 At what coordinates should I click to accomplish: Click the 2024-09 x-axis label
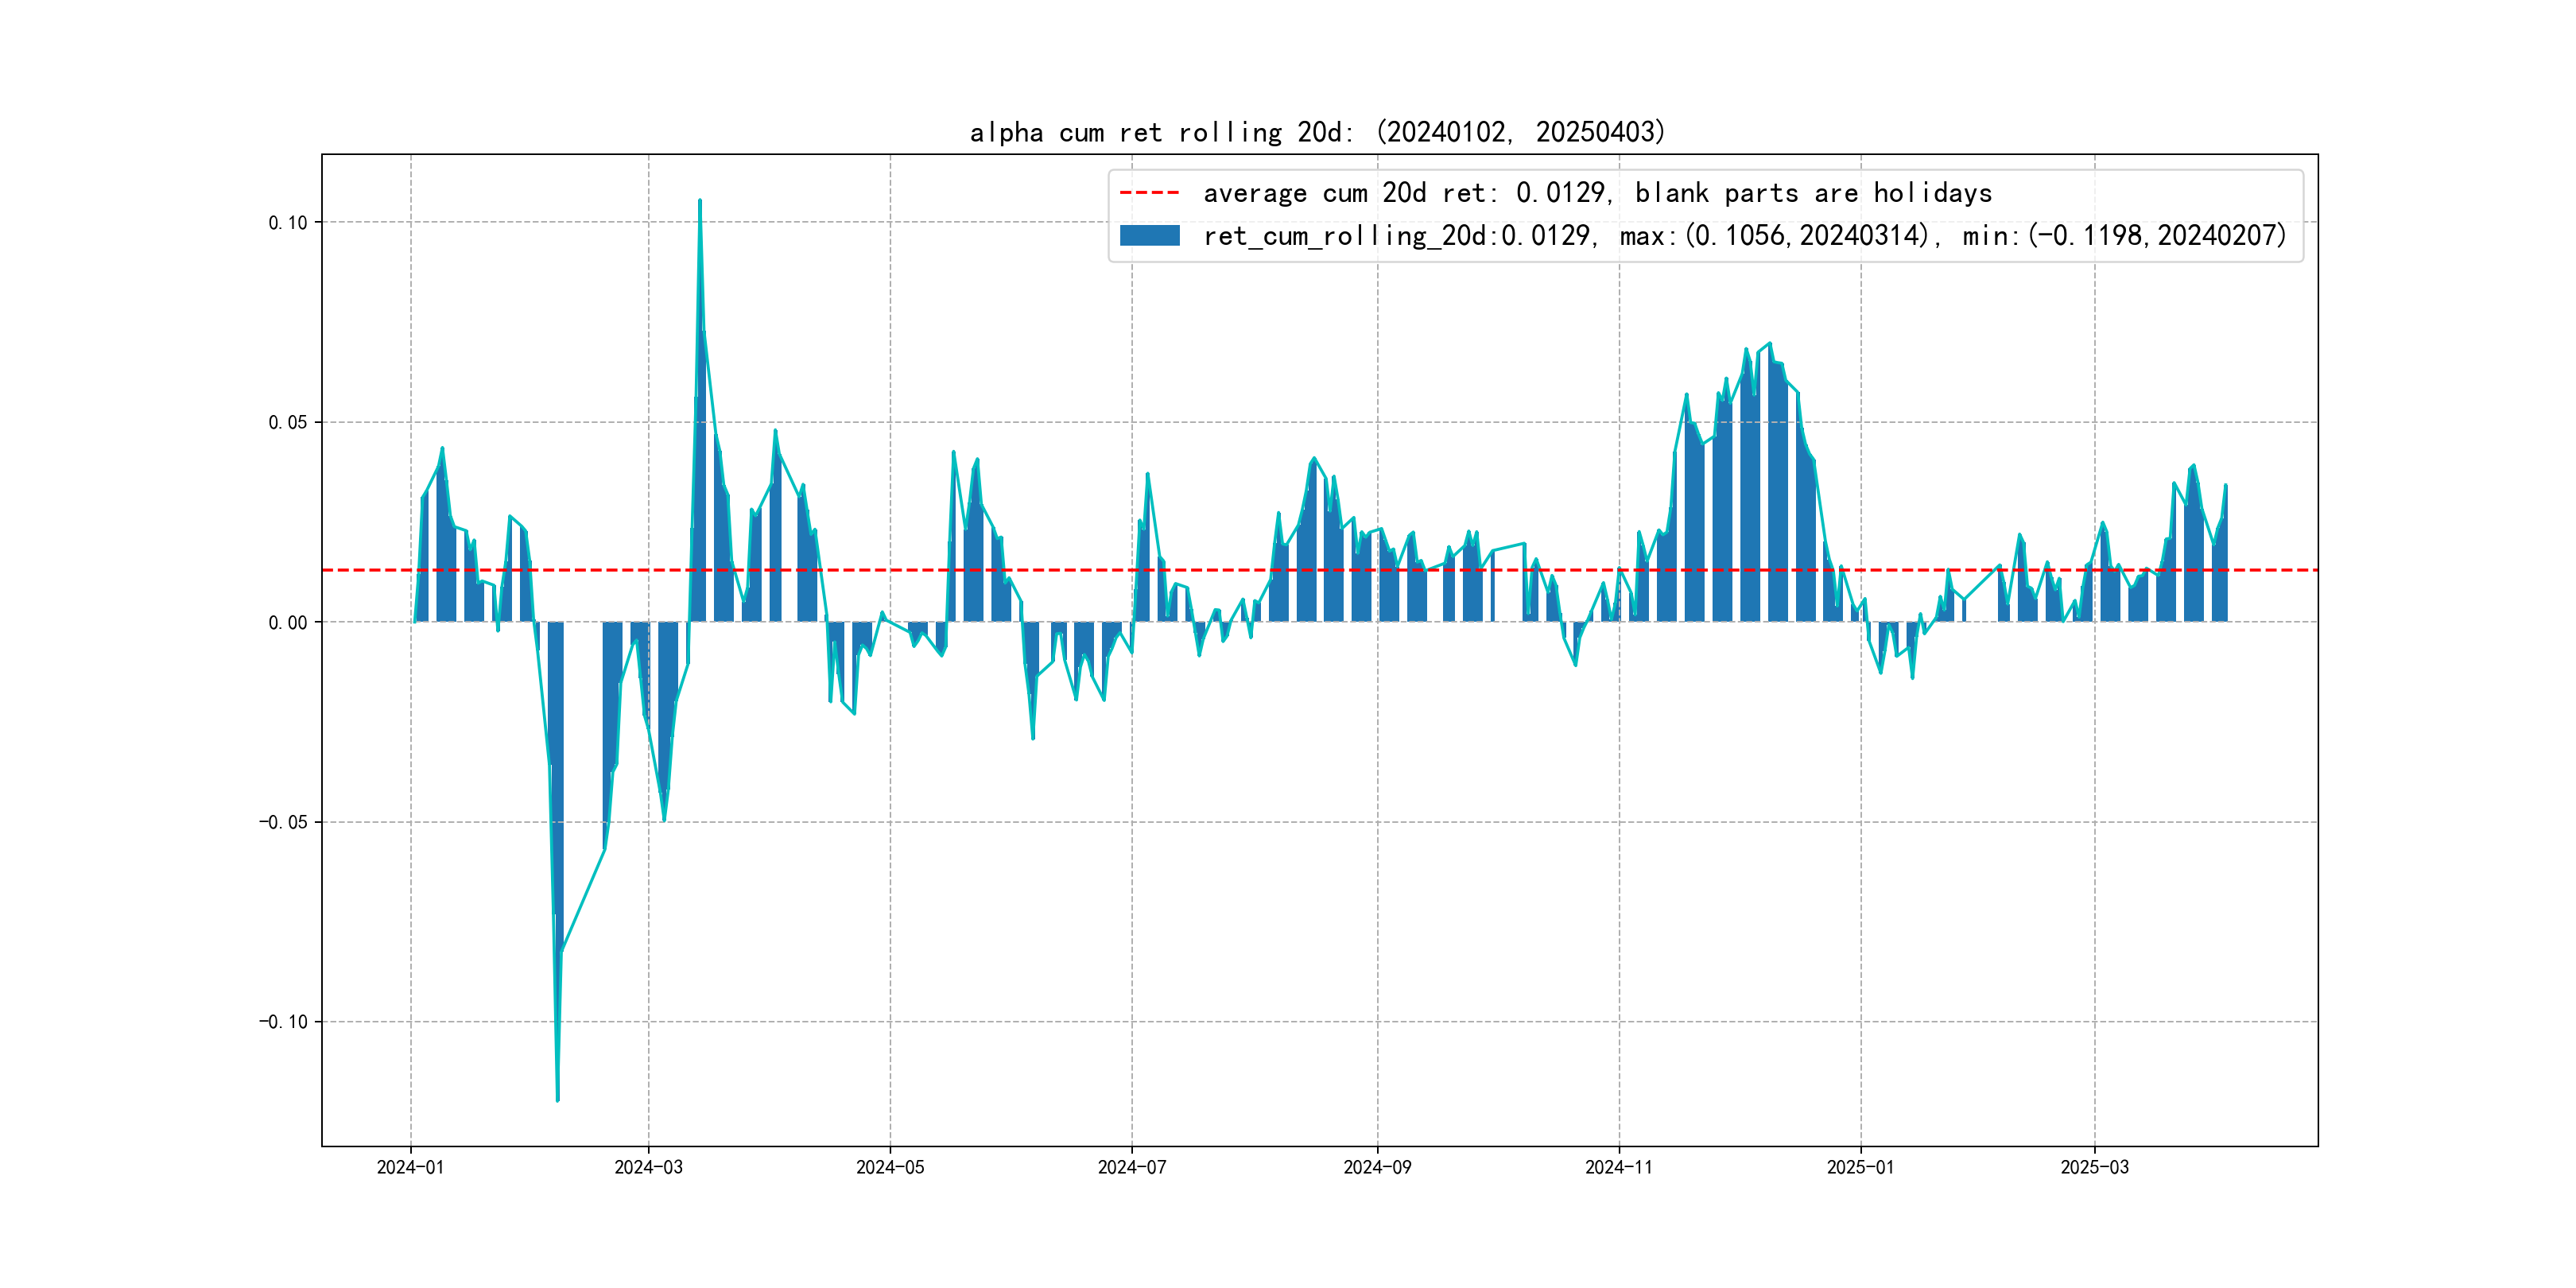(x=1377, y=1167)
